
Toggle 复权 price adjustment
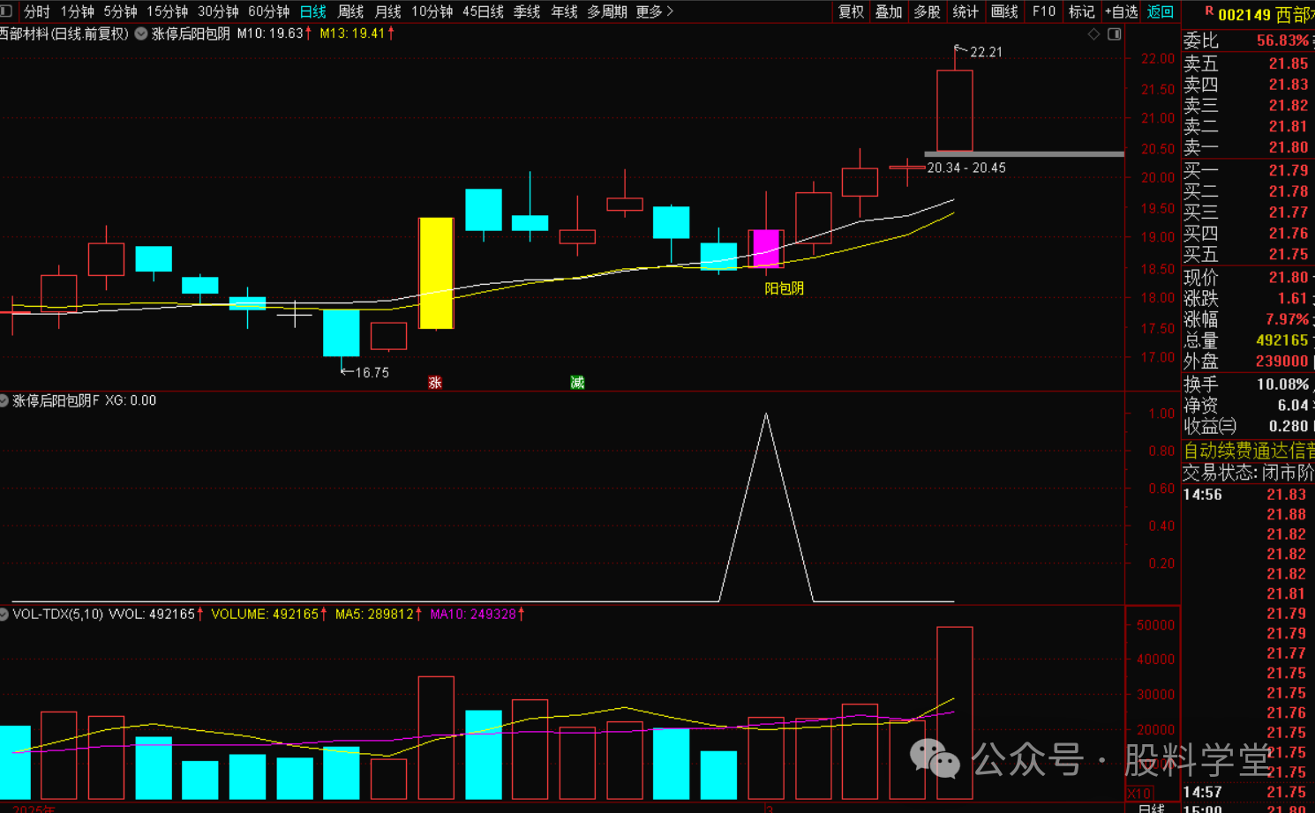(851, 11)
